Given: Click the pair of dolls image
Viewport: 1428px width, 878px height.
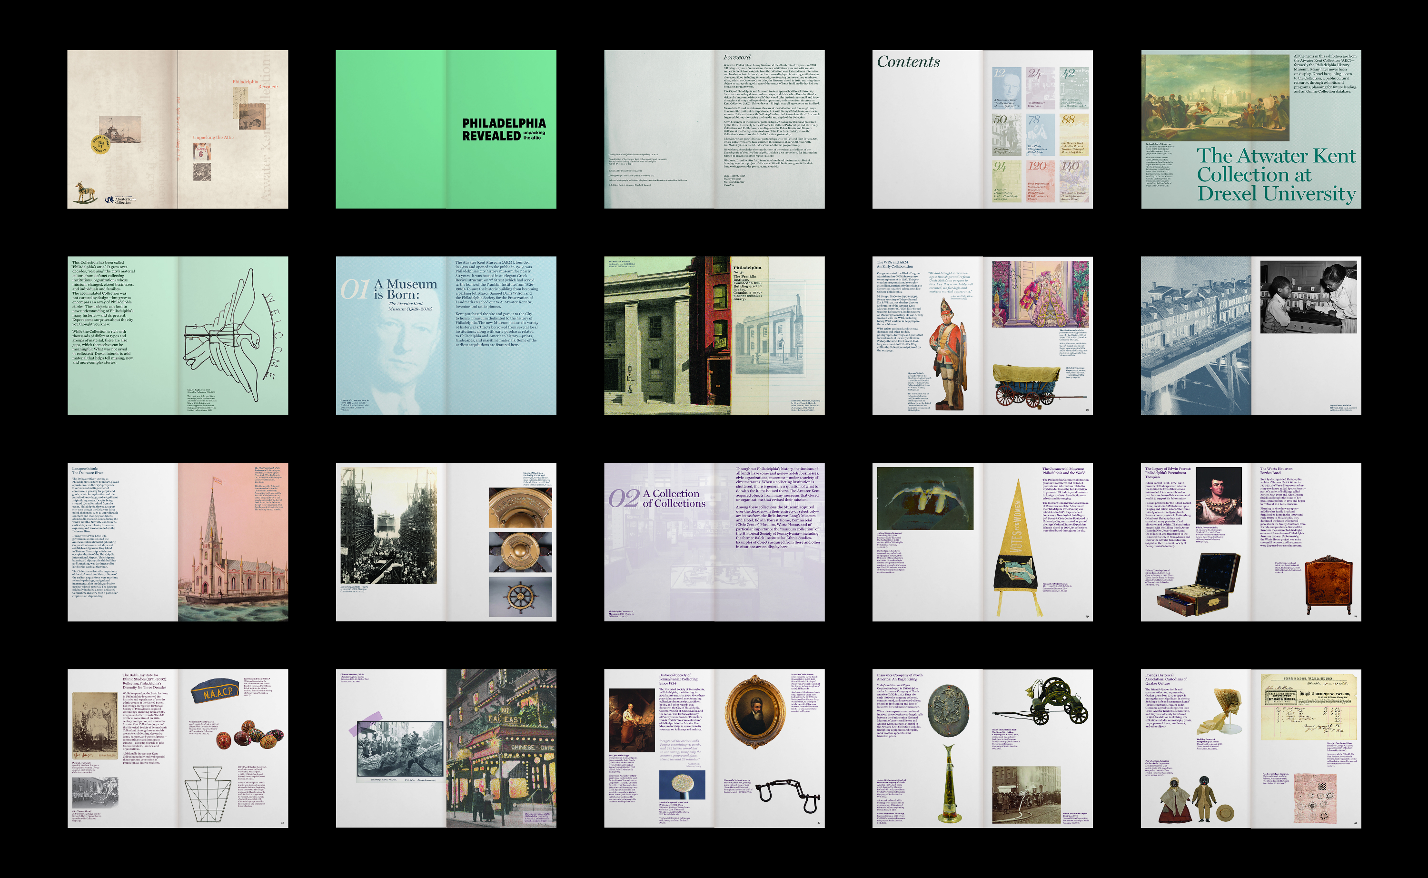Looking at the screenshot, I should click(1187, 800).
